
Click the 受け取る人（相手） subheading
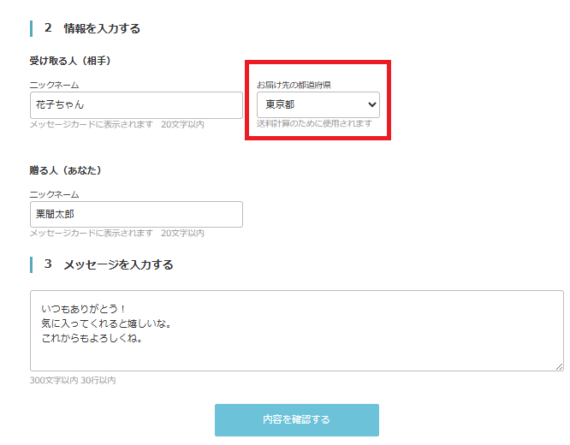pos(70,61)
